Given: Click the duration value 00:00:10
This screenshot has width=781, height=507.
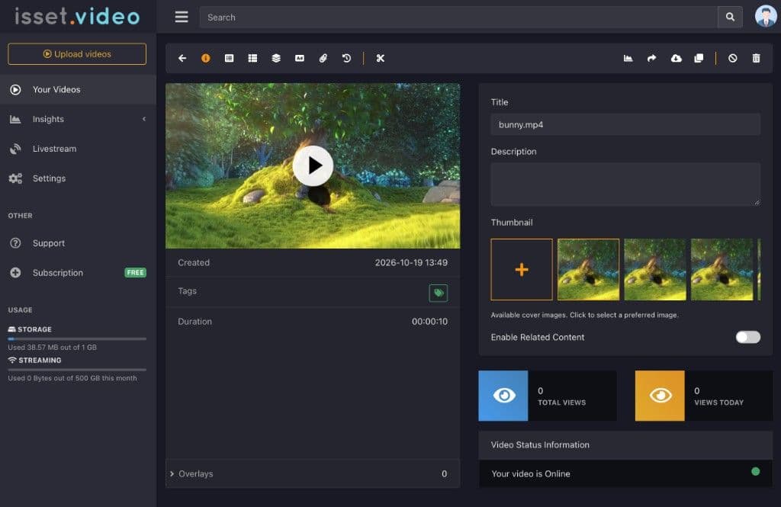Looking at the screenshot, I should [x=429, y=322].
